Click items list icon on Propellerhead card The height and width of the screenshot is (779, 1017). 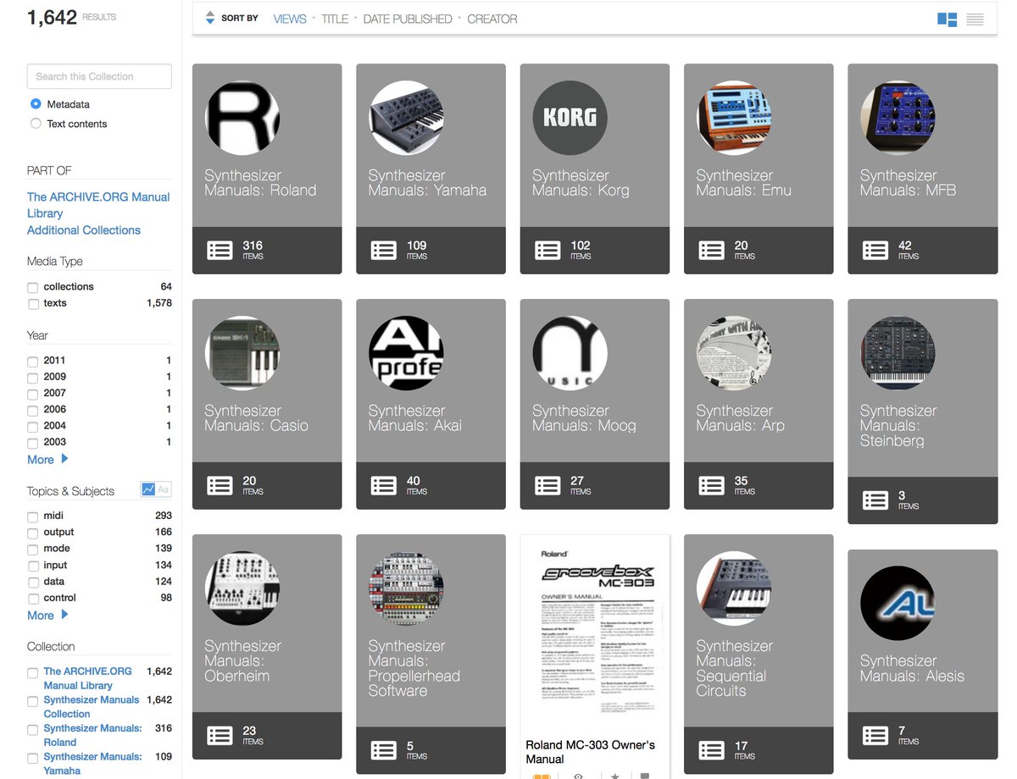pyautogui.click(x=383, y=750)
